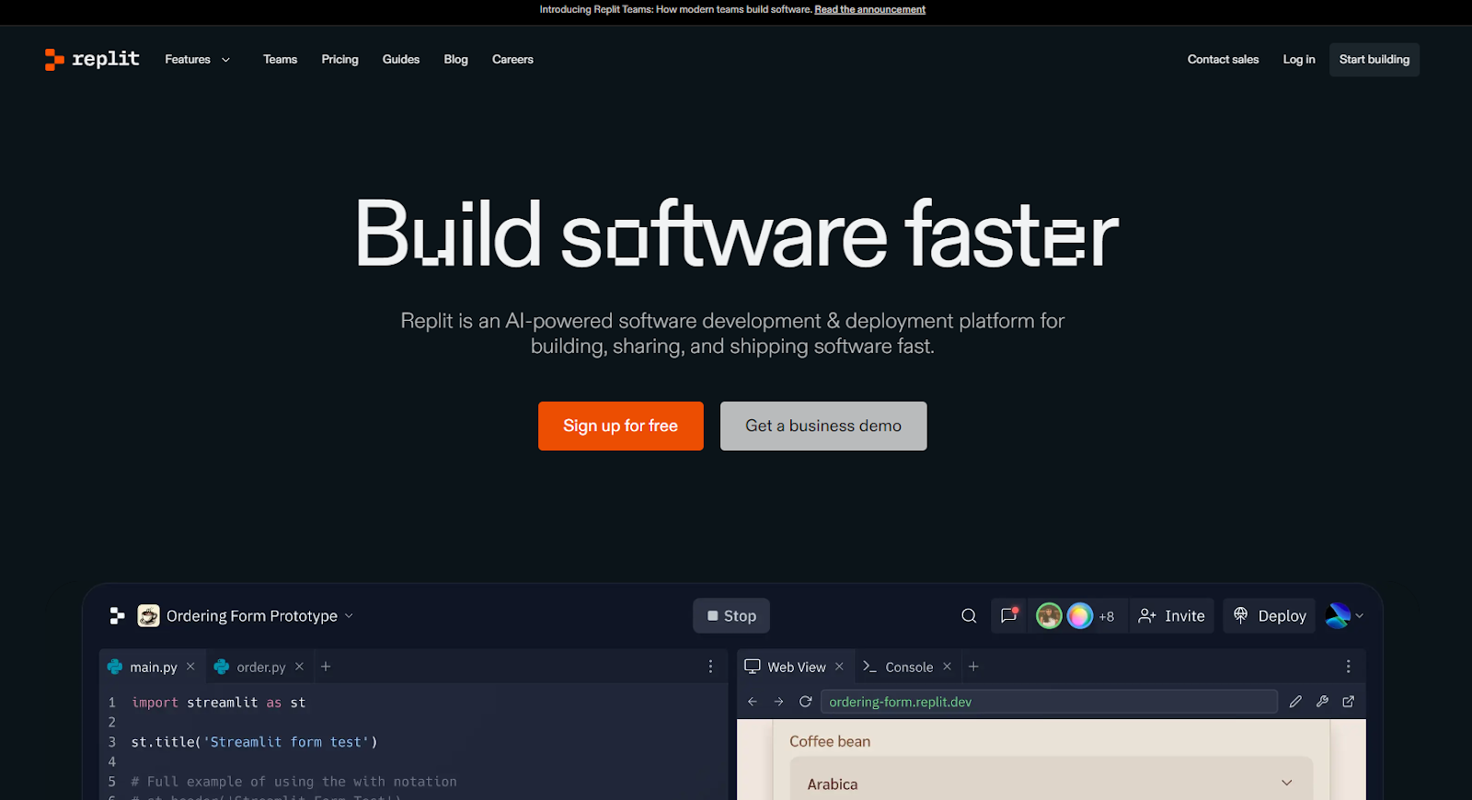
Task: Open the Features dropdown menu
Action: pyautogui.click(x=198, y=59)
